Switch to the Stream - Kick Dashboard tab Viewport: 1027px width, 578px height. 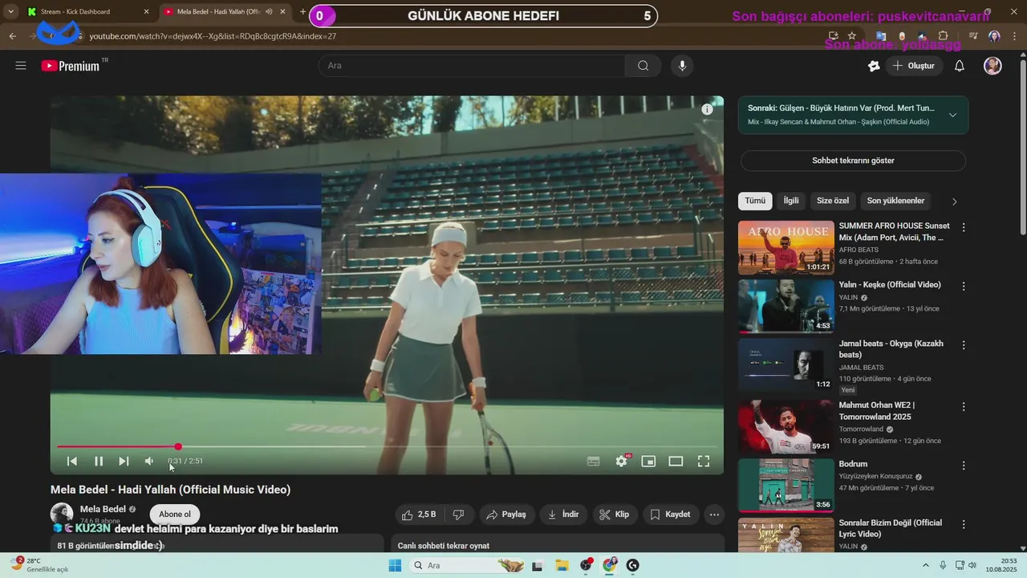pos(88,12)
